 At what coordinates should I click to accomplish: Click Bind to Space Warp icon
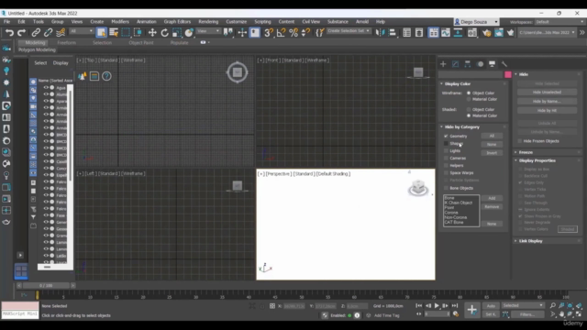click(61, 33)
